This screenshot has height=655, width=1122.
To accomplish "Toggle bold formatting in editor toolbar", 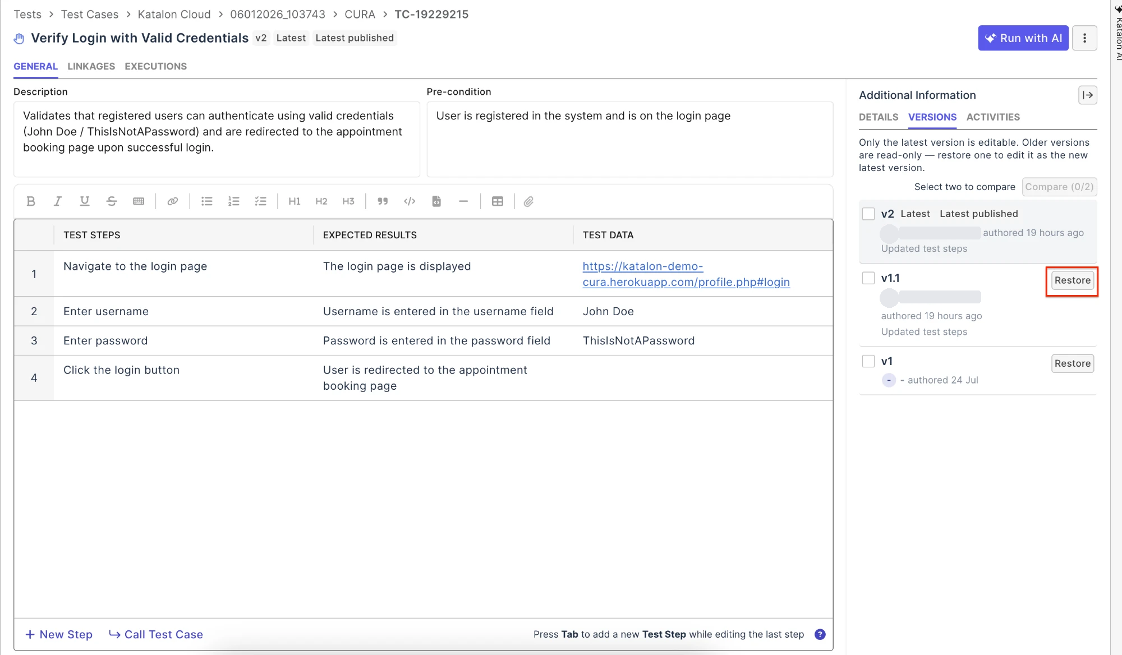I will [x=31, y=201].
